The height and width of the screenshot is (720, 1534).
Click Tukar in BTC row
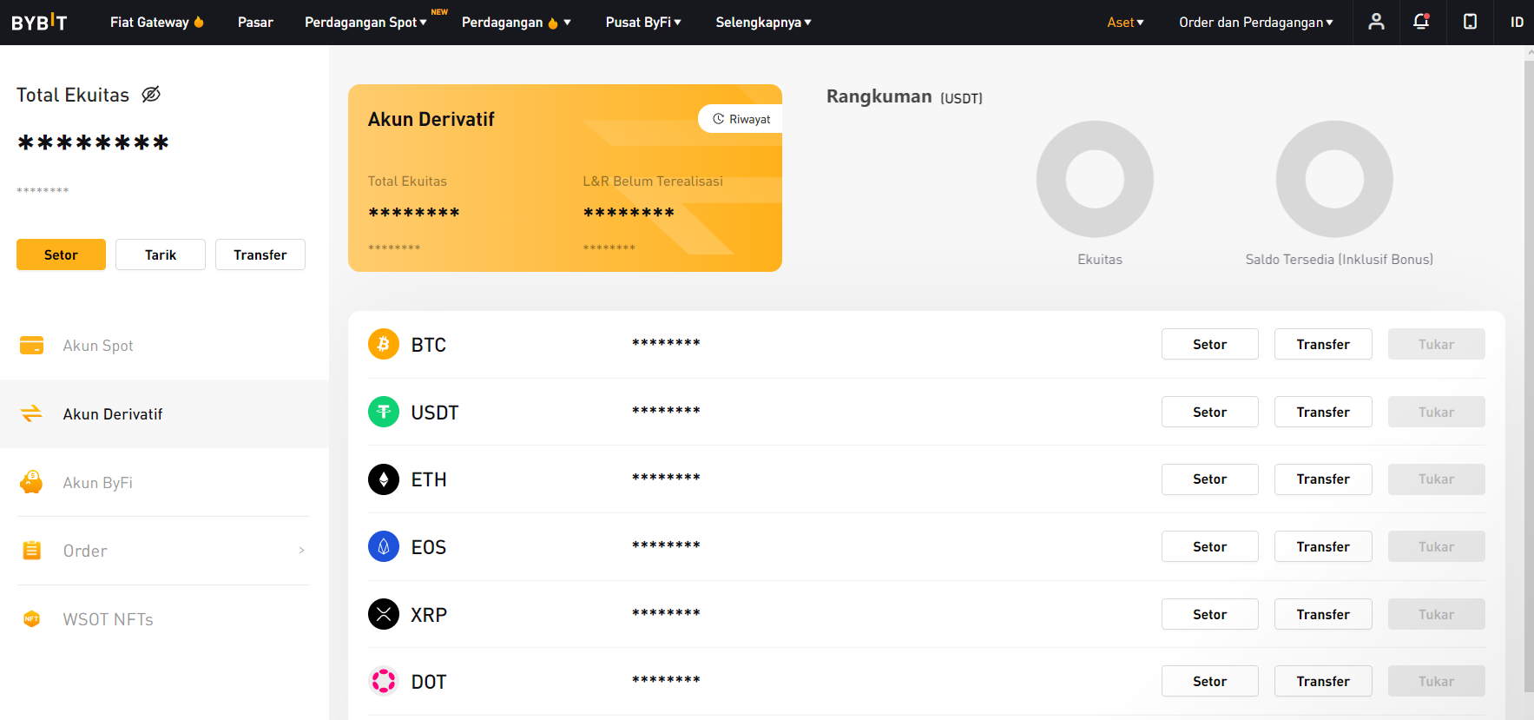tap(1436, 344)
